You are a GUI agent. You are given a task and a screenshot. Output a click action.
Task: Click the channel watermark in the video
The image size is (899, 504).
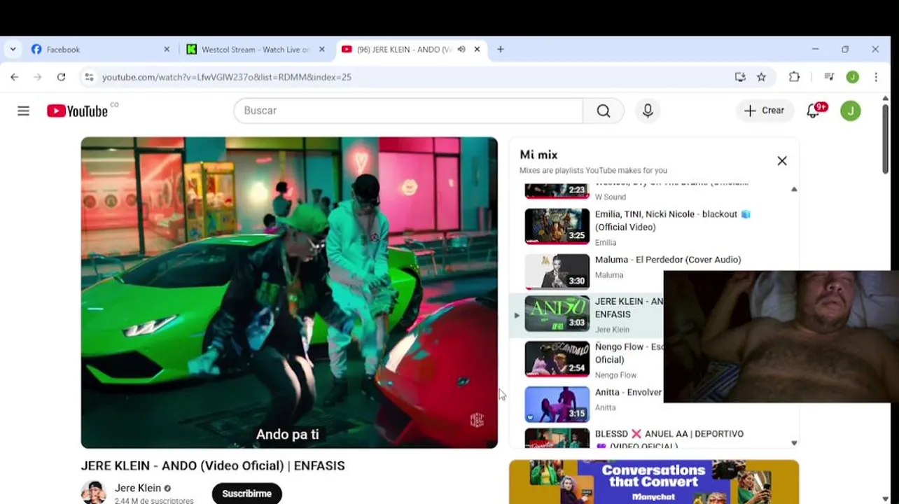point(477,420)
